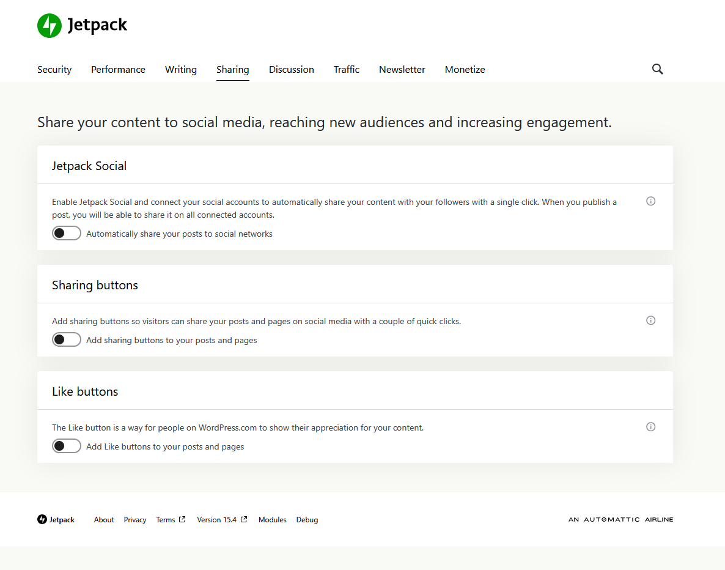Open the Monetize tab
This screenshot has height=570, width=725.
[x=465, y=70]
